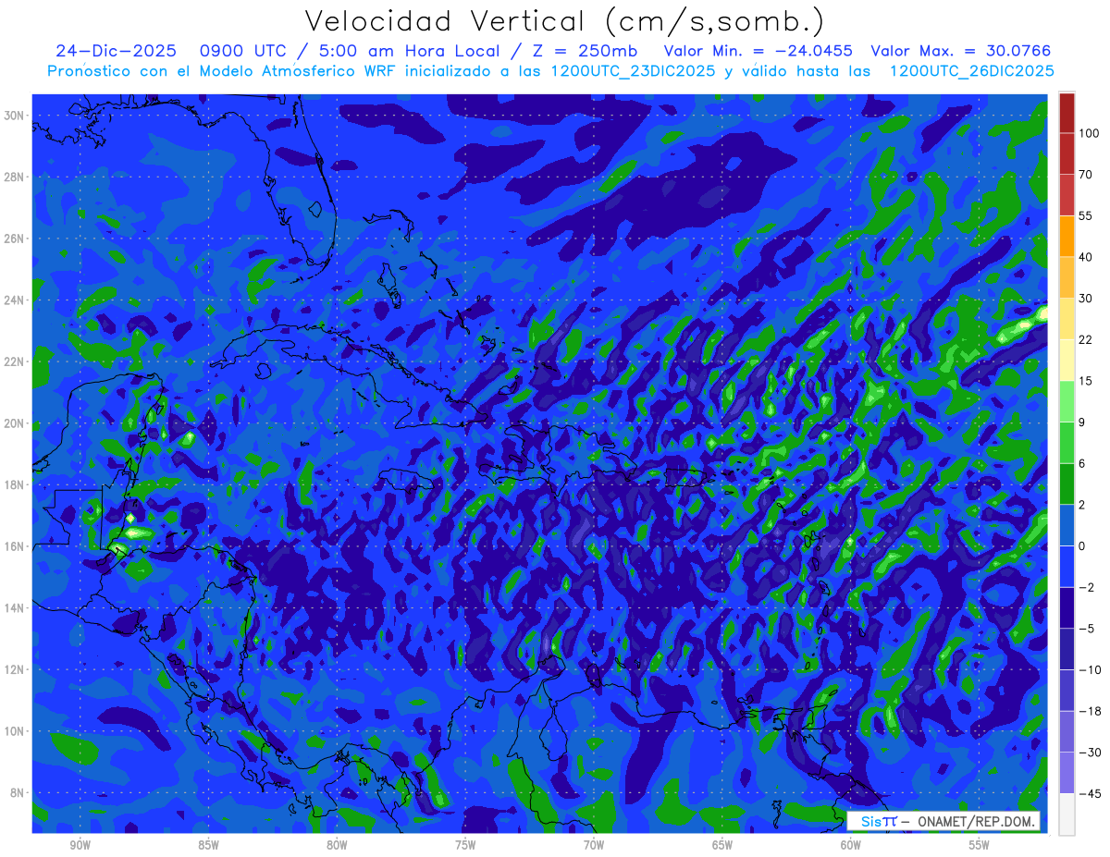Pick the pale yellow swatch between 15 and 22
The height and width of the screenshot is (857, 1110).
coord(1067,361)
